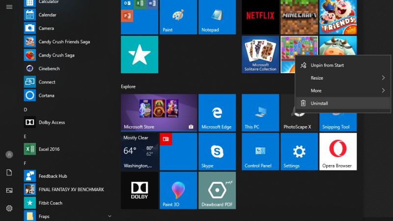Image resolution: width=393 pixels, height=221 pixels.
Task: Launch the Minecraft tile
Action: click(x=299, y=17)
